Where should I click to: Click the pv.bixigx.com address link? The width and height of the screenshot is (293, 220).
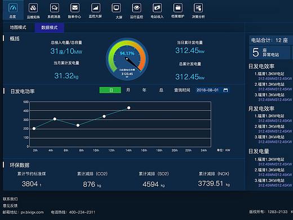[32, 212]
